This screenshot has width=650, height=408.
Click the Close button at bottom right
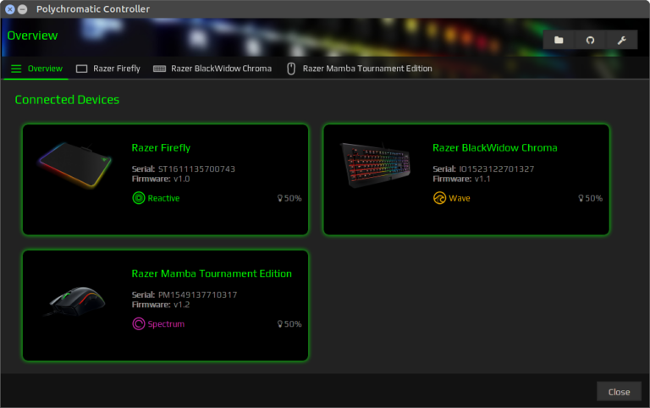[x=619, y=392]
